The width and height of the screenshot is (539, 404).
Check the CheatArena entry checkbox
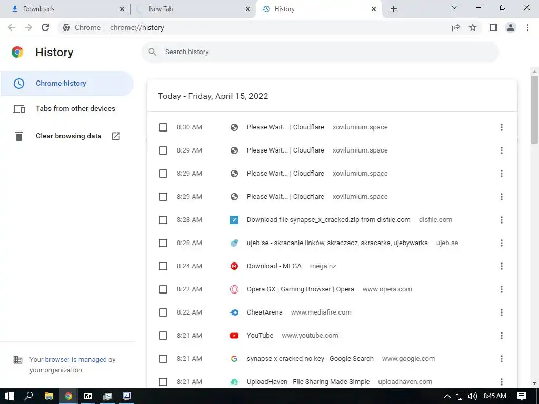click(163, 312)
